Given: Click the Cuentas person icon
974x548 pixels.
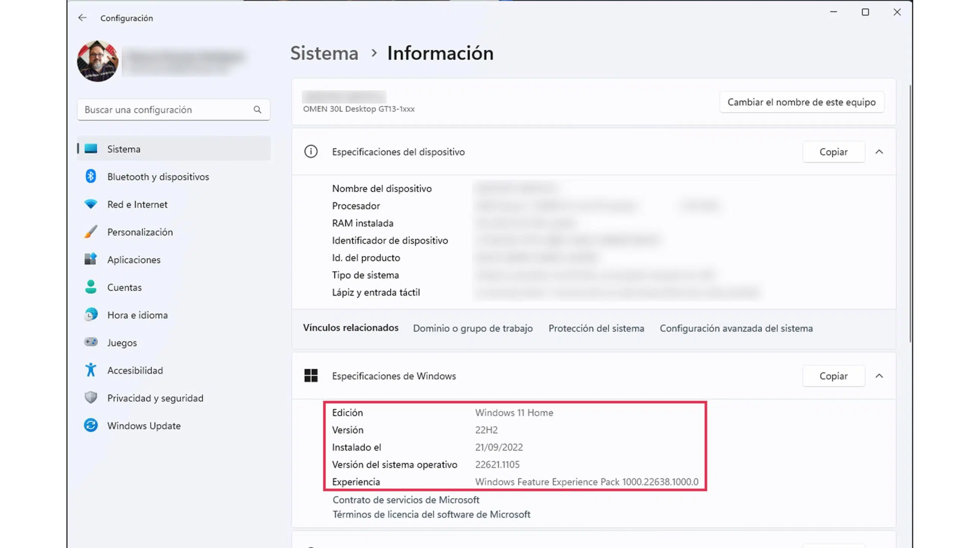Looking at the screenshot, I should tap(91, 287).
